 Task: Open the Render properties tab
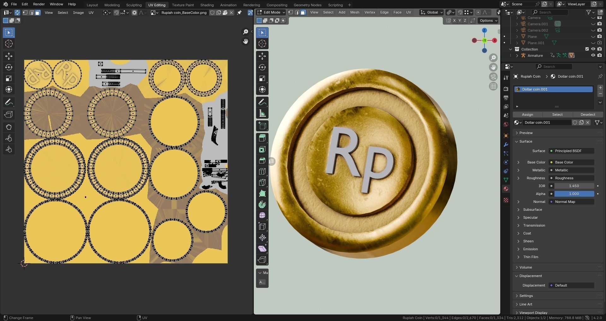[x=506, y=89]
